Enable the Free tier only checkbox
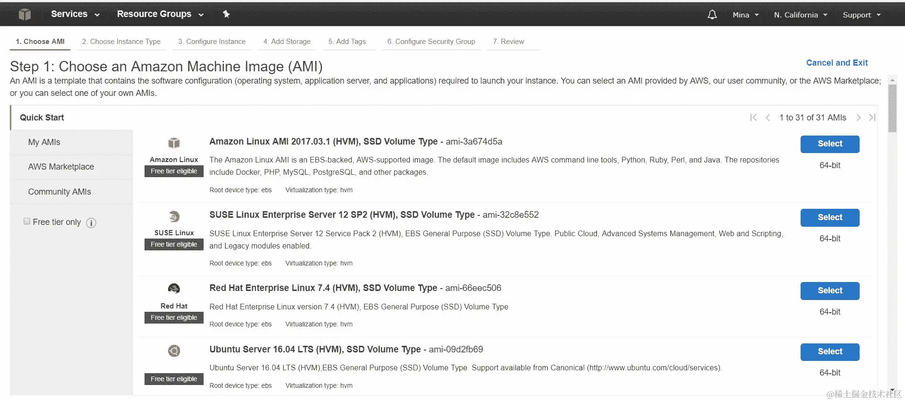 (x=27, y=221)
